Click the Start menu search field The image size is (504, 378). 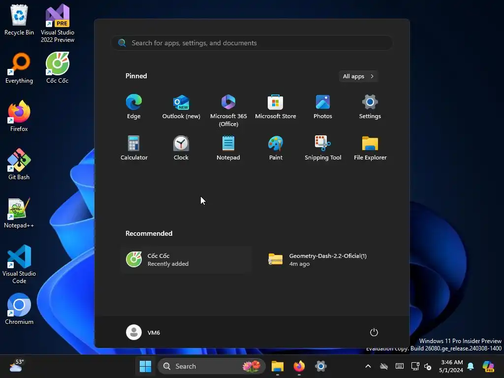[252, 43]
